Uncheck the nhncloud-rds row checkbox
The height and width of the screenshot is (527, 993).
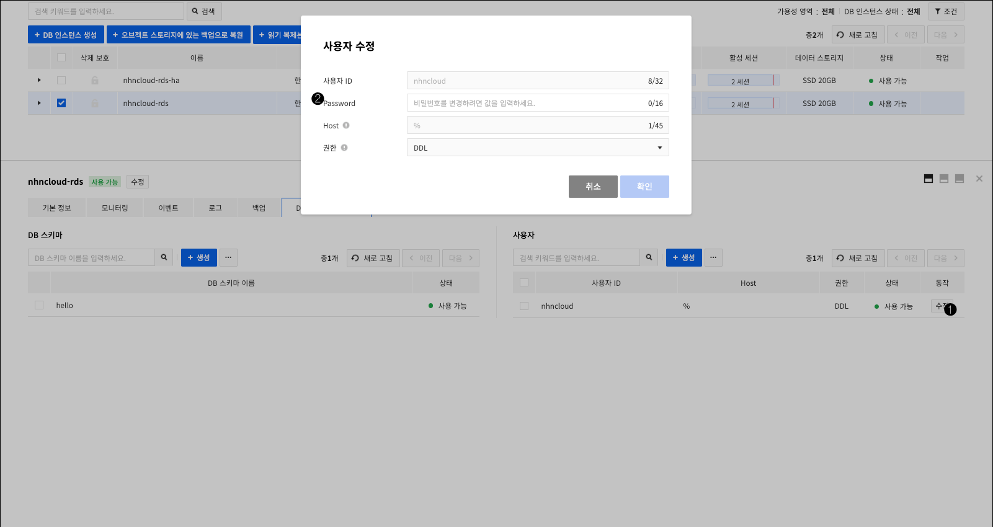[x=61, y=103]
